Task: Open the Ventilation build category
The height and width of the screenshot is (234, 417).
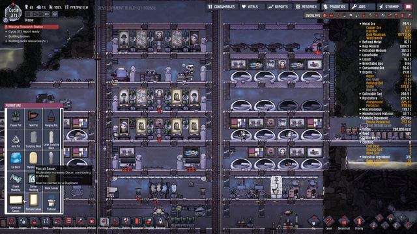Action: 68,222
